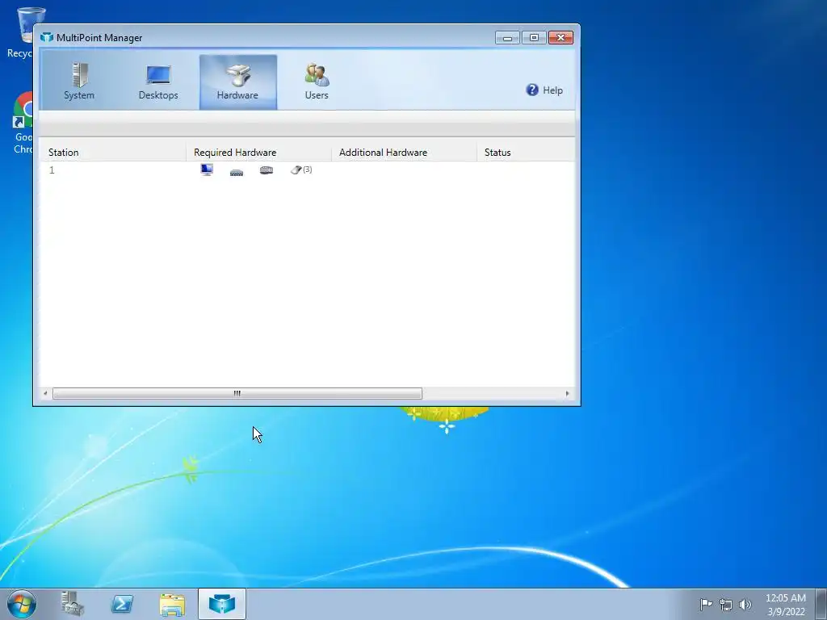827x620 pixels.
Task: Open Help in MultiPoint Manager
Action: [x=544, y=90]
